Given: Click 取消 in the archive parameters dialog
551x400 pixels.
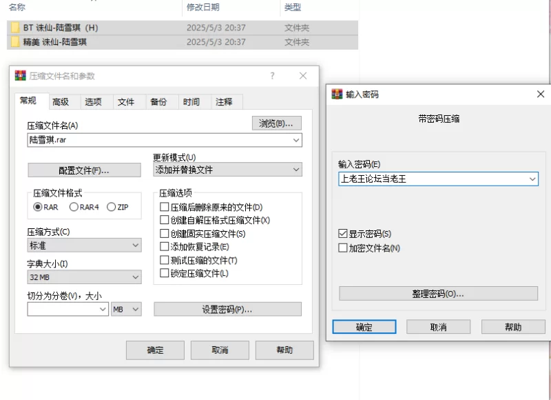Looking at the screenshot, I should point(220,350).
